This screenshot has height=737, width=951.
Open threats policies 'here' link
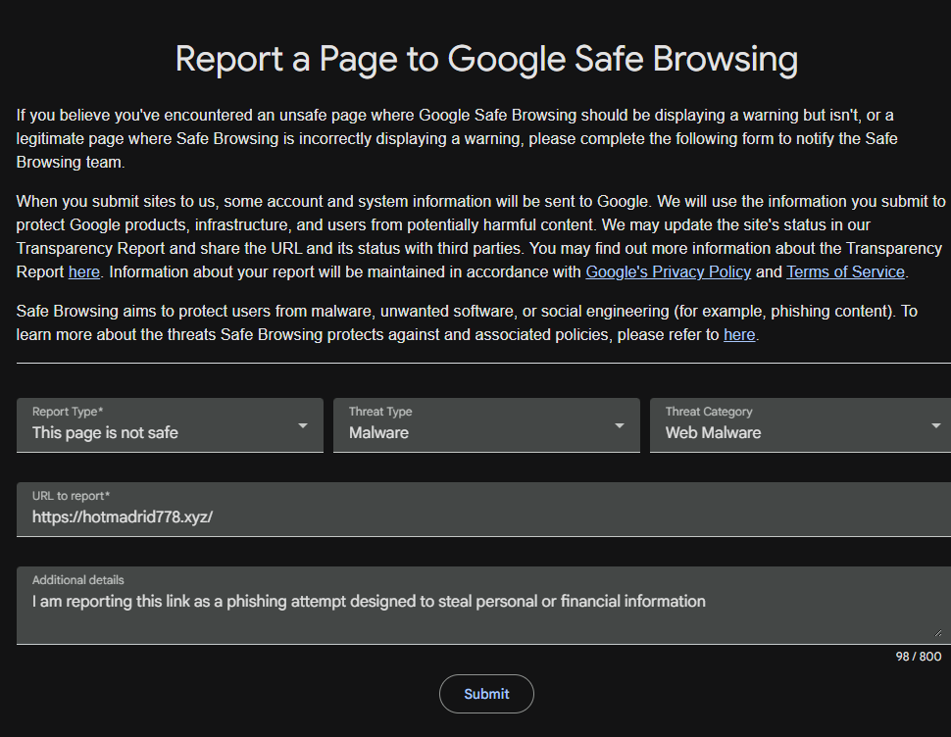tap(738, 334)
